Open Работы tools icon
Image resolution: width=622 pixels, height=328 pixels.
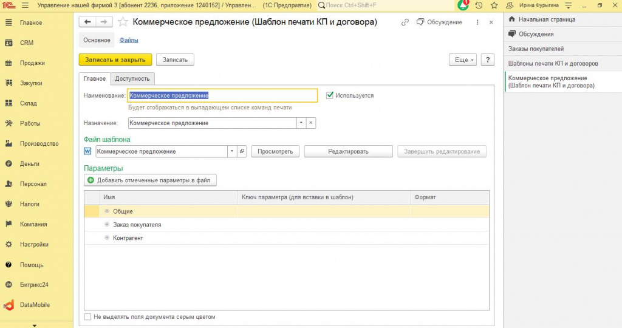9,123
